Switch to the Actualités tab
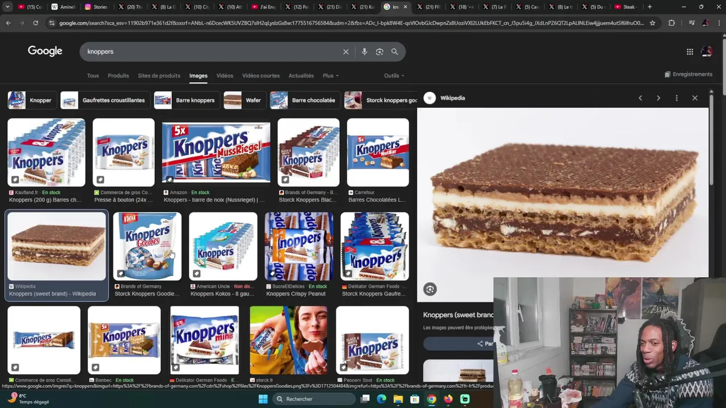Screen dimensions: 726x408 pos(301,76)
